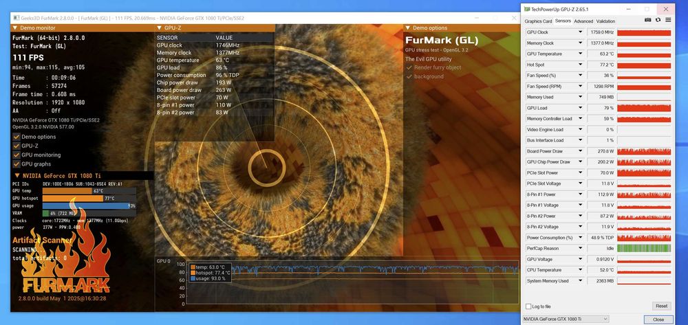Image resolution: width=688 pixels, height=325 pixels.
Task: Open the Memory Used sensor dropdown
Action: pos(581,98)
